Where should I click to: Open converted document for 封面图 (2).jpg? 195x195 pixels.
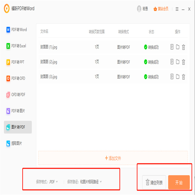click(172, 62)
